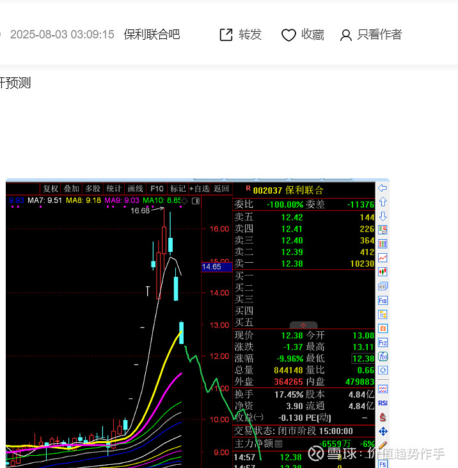458x468 pixels.
Task: Click the 卖二 price 12.39
Action: (x=292, y=252)
